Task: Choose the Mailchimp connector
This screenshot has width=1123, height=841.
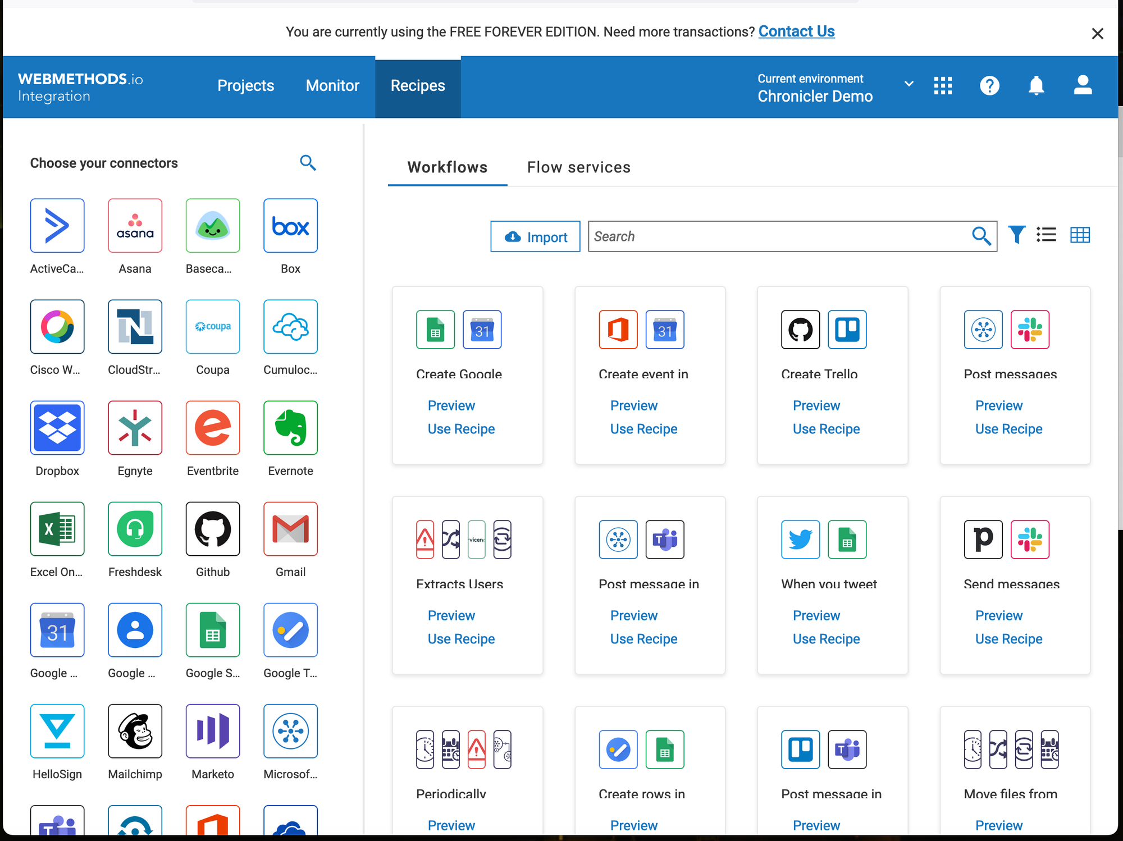Action: 135,731
